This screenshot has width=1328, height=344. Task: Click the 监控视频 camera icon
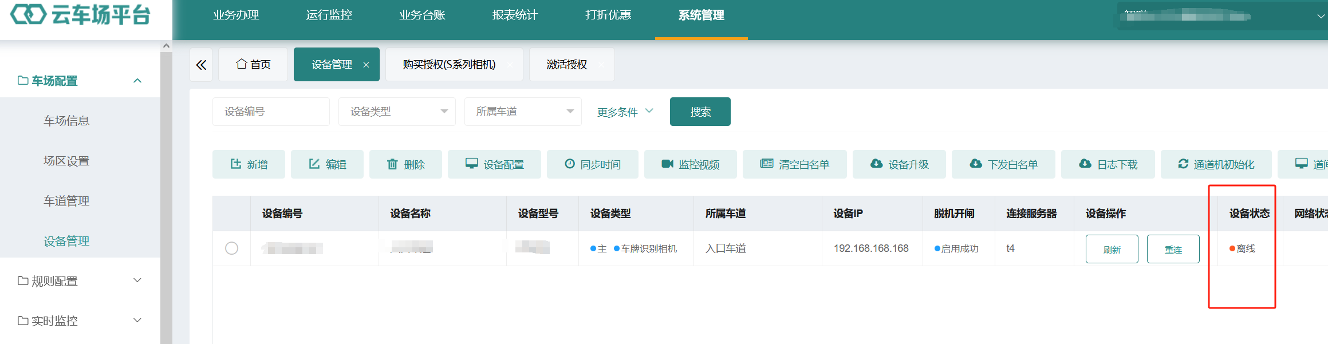click(x=667, y=164)
